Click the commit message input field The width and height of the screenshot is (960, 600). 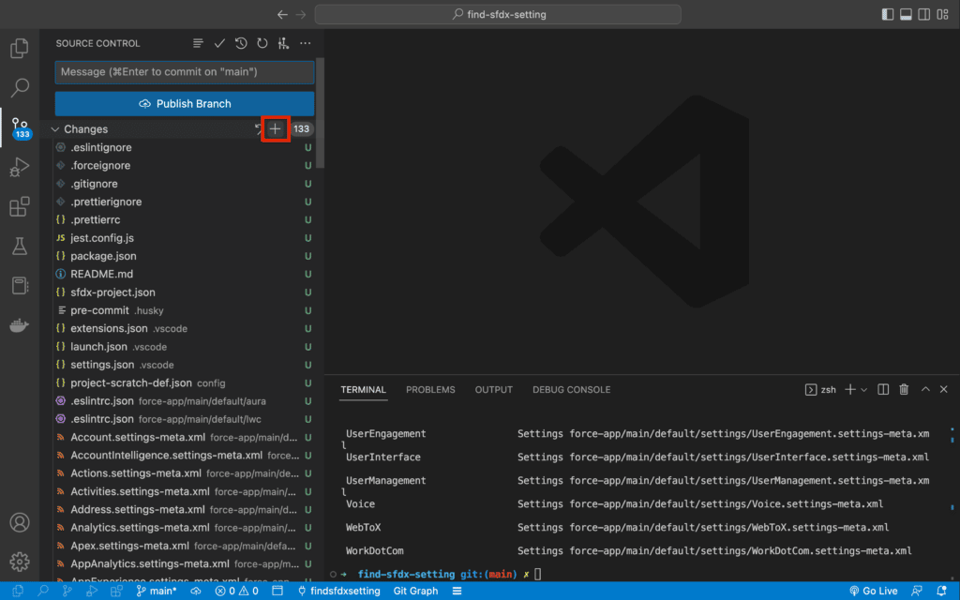(184, 72)
